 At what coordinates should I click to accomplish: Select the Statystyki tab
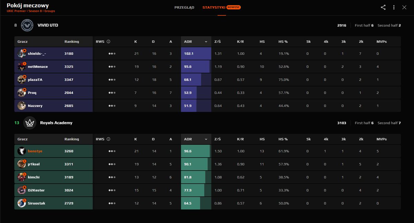(x=214, y=7)
